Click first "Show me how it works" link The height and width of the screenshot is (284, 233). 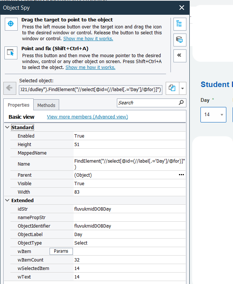(x=88, y=39)
